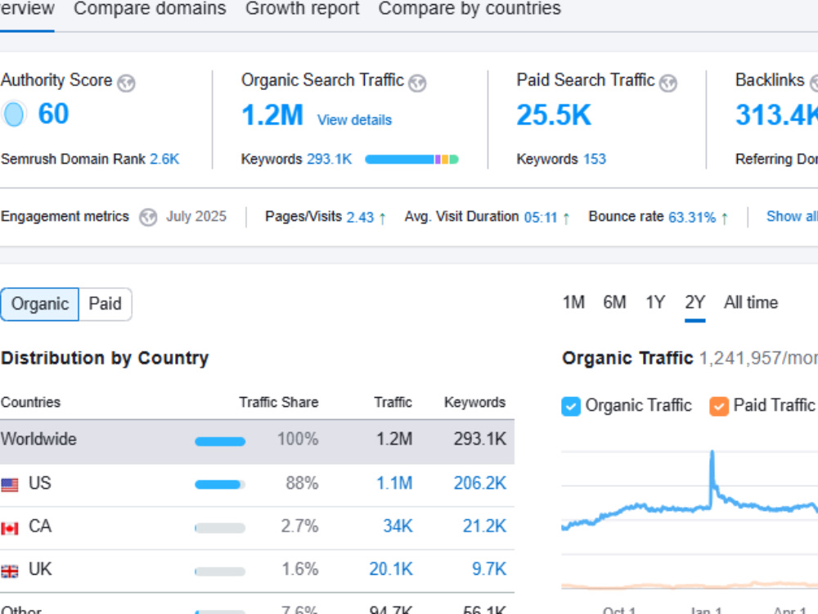
Task: Click the Bounce rate value 63.31%
Action: coord(692,217)
